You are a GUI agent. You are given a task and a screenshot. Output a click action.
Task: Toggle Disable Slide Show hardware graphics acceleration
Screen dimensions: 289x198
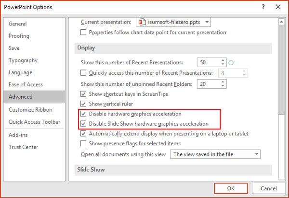83,124
